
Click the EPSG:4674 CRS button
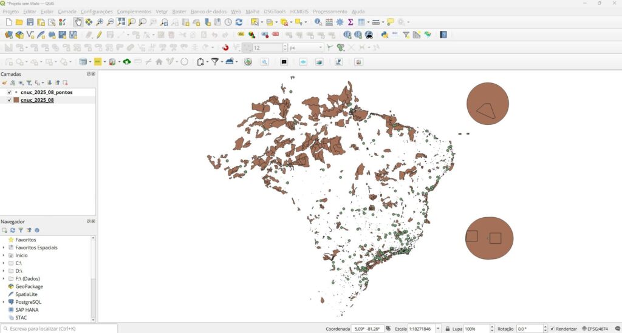click(595, 329)
